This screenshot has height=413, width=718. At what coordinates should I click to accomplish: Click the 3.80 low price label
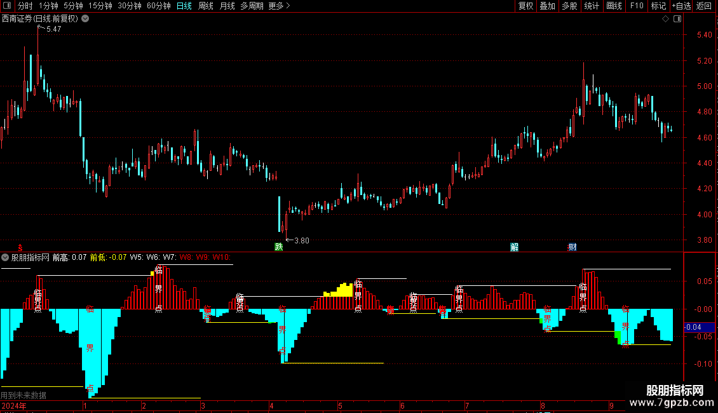tap(301, 240)
